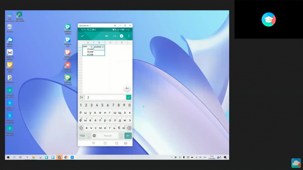Open the red presentation editor desktop shortcut

point(68,67)
